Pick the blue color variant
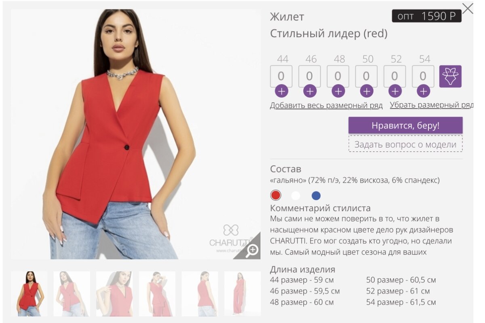The image size is (485, 323). pyautogui.click(x=316, y=195)
